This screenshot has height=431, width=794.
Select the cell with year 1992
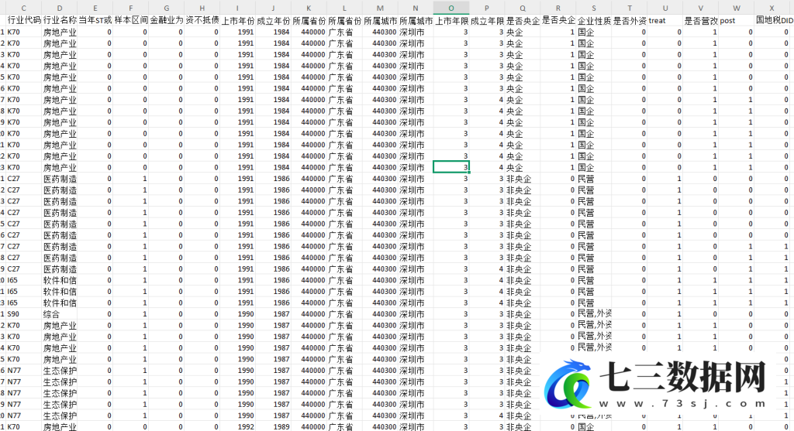coord(237,427)
